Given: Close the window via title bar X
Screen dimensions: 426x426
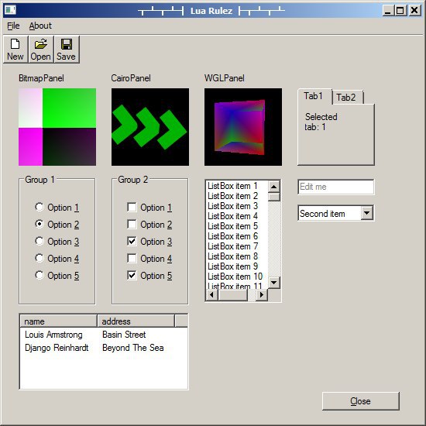Looking at the screenshot, I should [x=414, y=11].
